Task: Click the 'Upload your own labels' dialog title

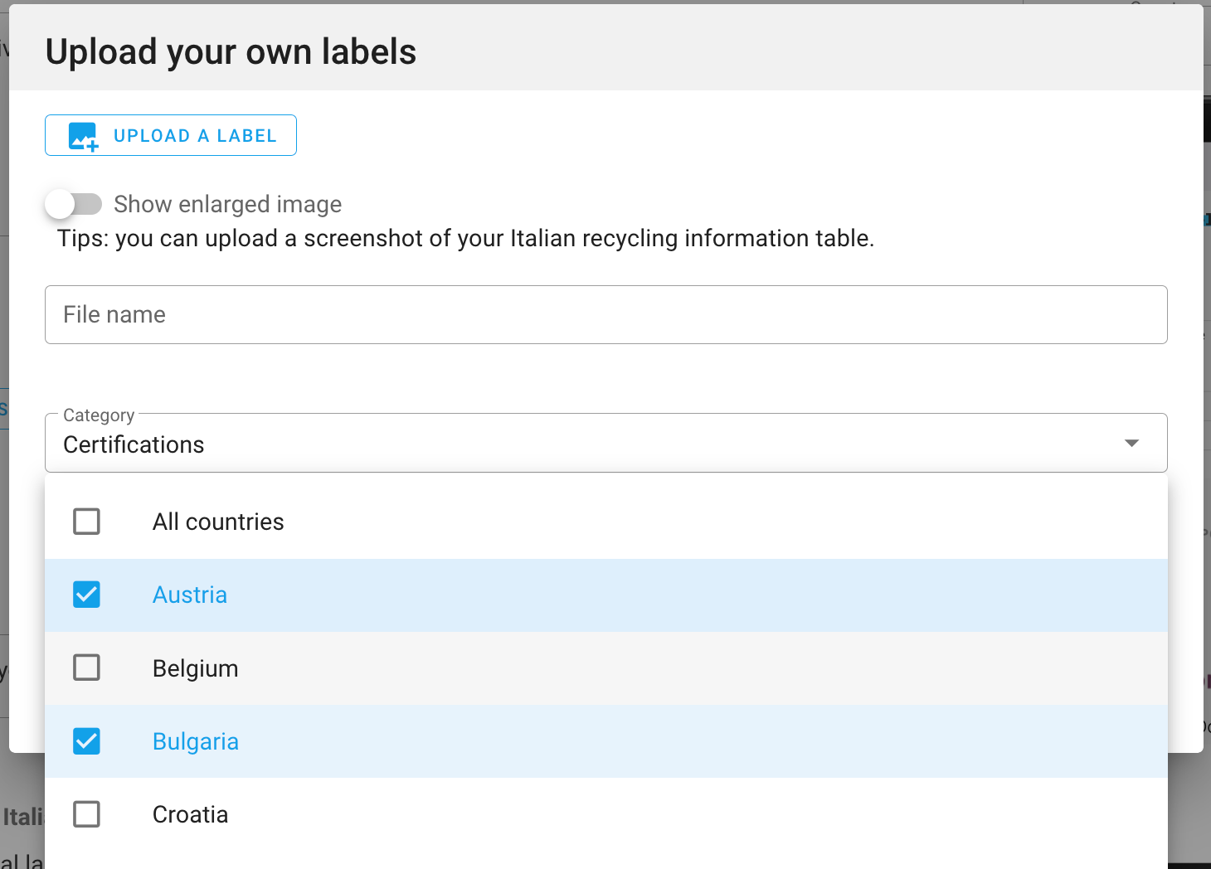Action: pos(231,51)
